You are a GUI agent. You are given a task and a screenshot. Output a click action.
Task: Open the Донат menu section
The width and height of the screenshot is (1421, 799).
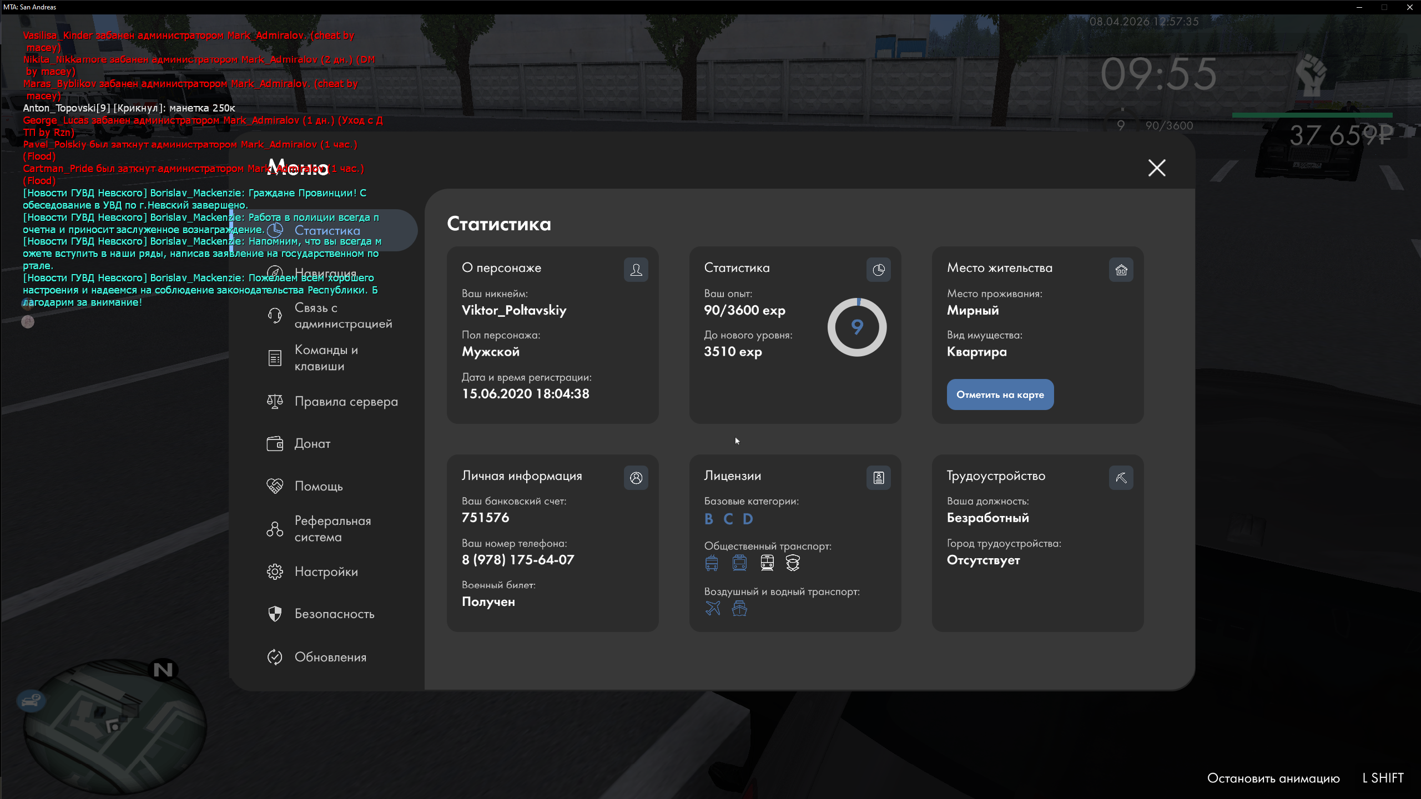pos(312,443)
